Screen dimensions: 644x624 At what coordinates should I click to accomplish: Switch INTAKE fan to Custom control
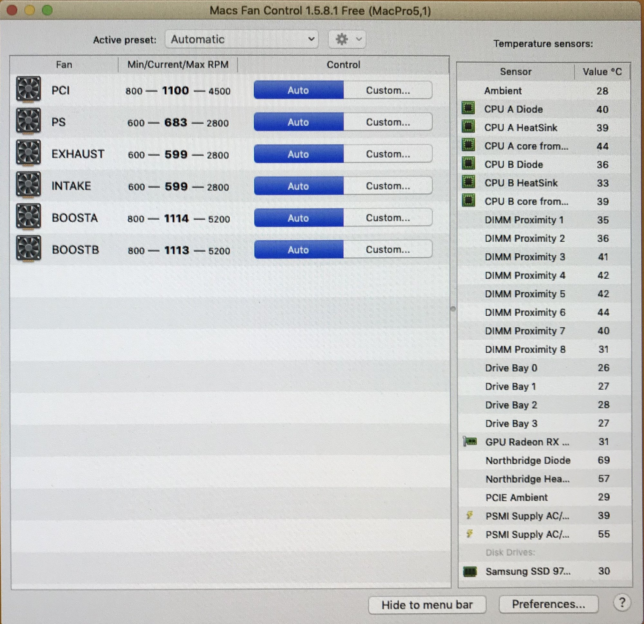coord(388,186)
